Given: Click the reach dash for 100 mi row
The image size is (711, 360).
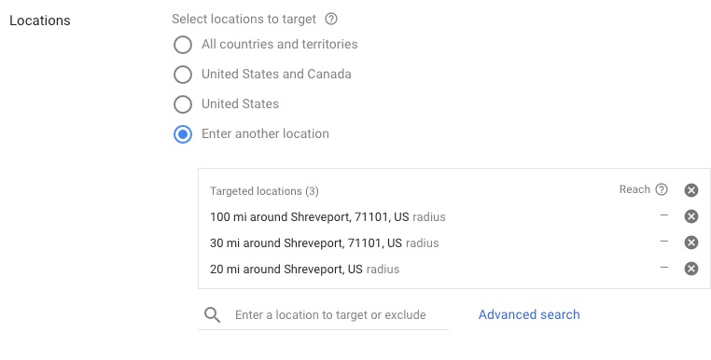Looking at the screenshot, I should [x=664, y=215].
